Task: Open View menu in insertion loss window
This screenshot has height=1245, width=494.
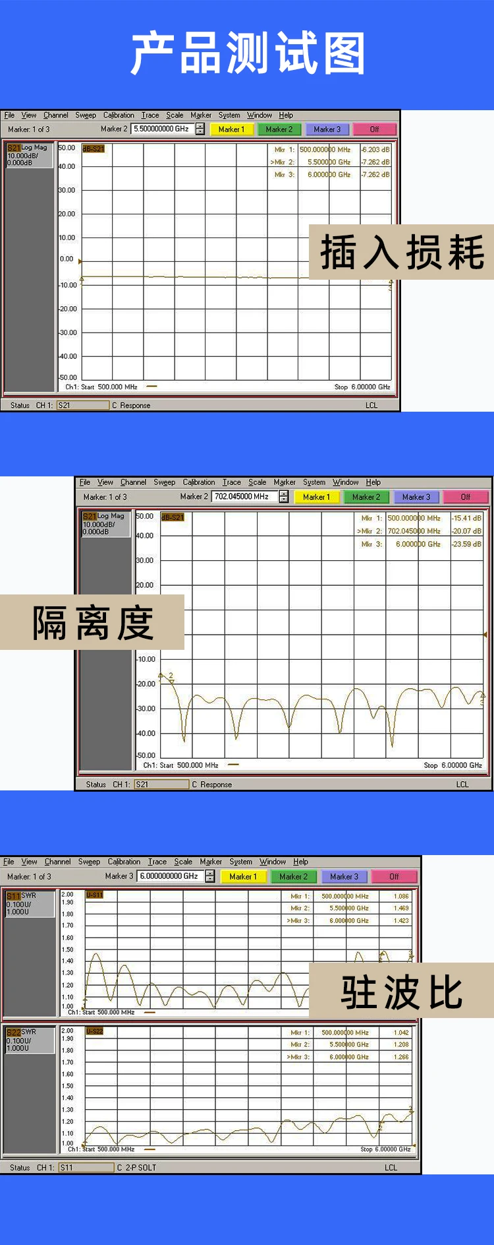Action: (x=29, y=115)
